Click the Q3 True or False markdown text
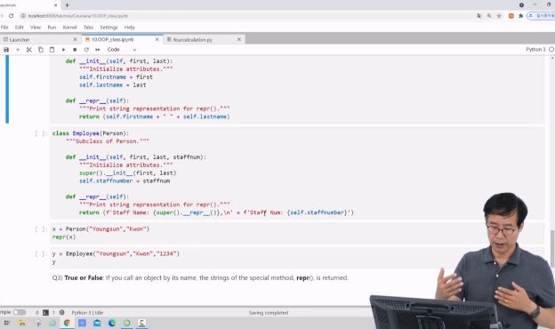This screenshot has height=329, width=555. tap(200, 278)
